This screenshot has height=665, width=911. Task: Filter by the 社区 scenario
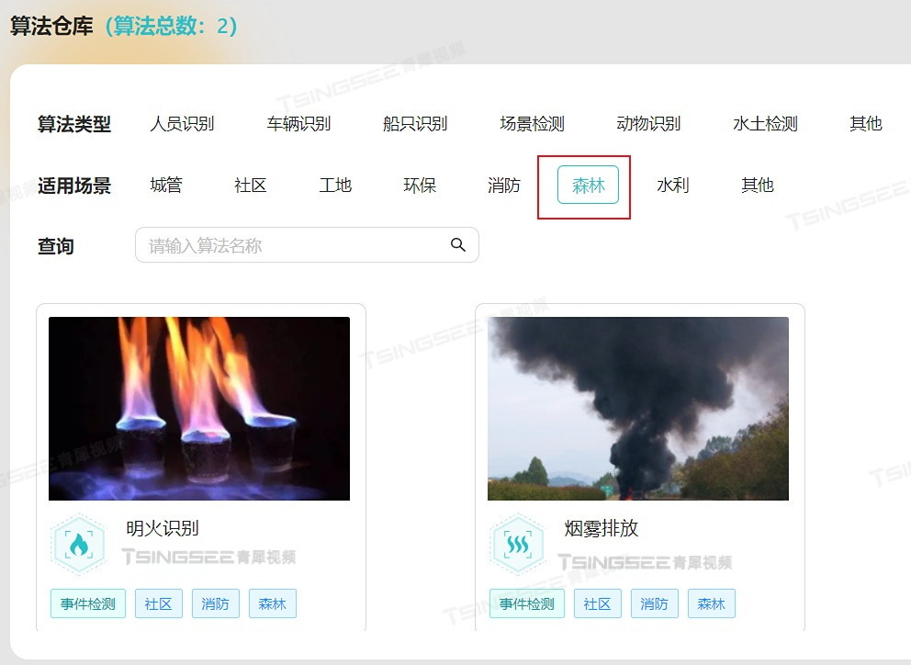click(x=251, y=186)
